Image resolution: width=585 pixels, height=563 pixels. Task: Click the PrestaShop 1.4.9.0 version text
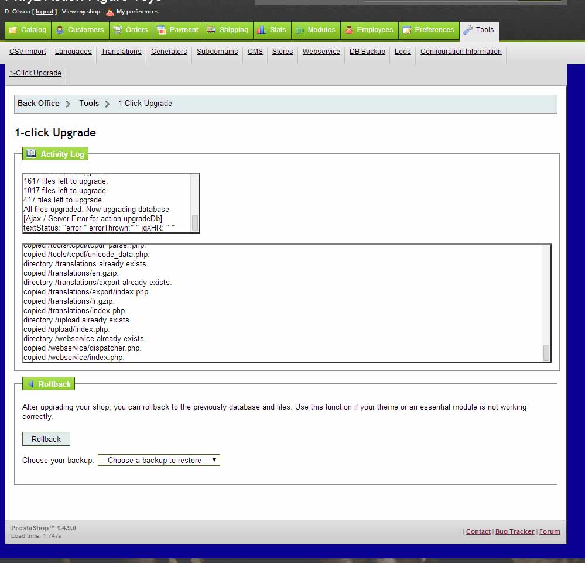click(x=44, y=528)
